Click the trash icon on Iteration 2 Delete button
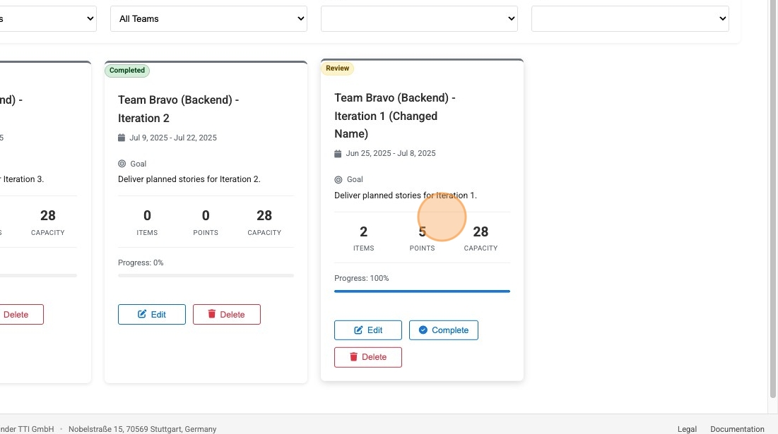Viewport: 778px width, 434px height. [212, 314]
